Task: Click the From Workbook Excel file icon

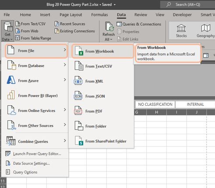Action: coord(79,51)
